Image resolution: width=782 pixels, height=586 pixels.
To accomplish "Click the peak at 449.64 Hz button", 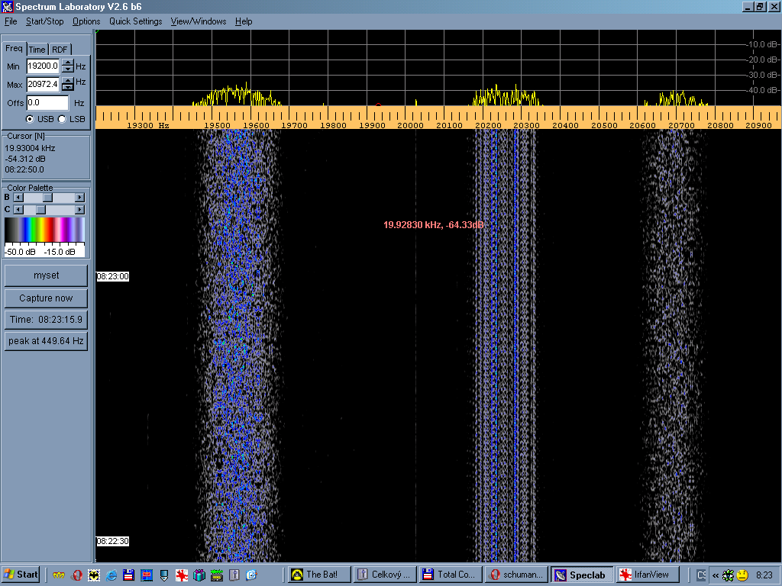I will tap(46, 341).
